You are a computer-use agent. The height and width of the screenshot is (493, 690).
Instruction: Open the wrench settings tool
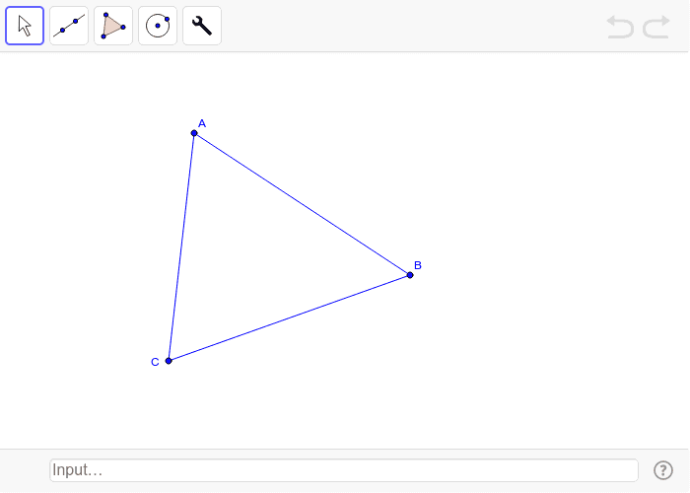(x=202, y=26)
